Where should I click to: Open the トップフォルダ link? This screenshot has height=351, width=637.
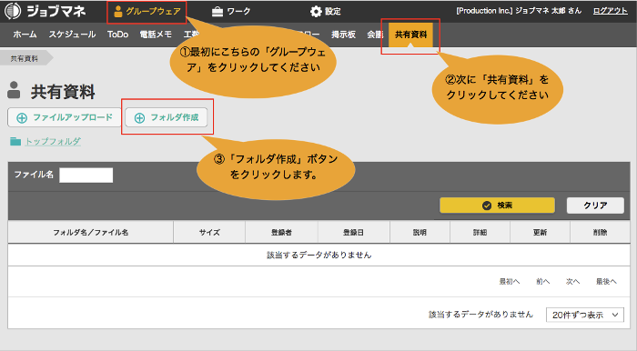53,141
